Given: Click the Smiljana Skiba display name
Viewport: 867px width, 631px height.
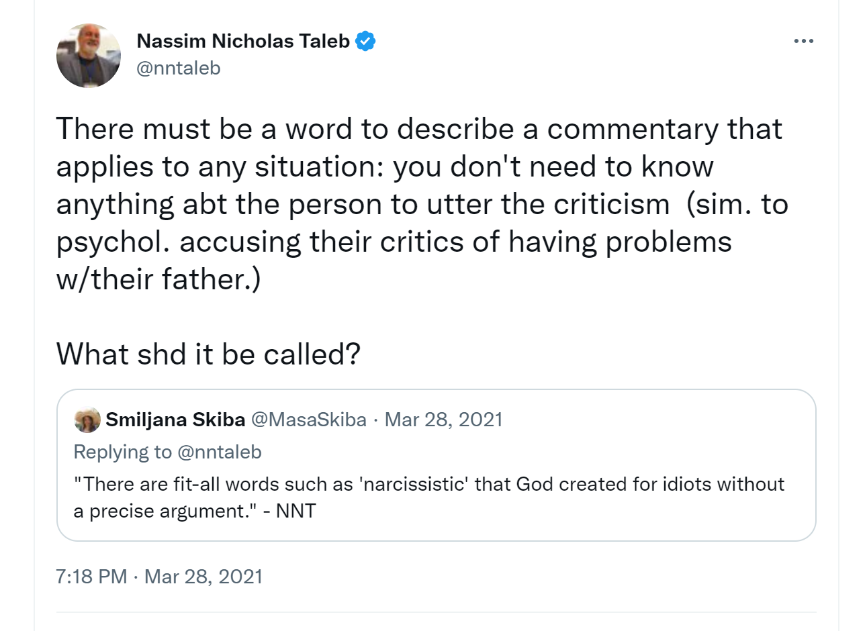Looking at the screenshot, I should [x=175, y=420].
